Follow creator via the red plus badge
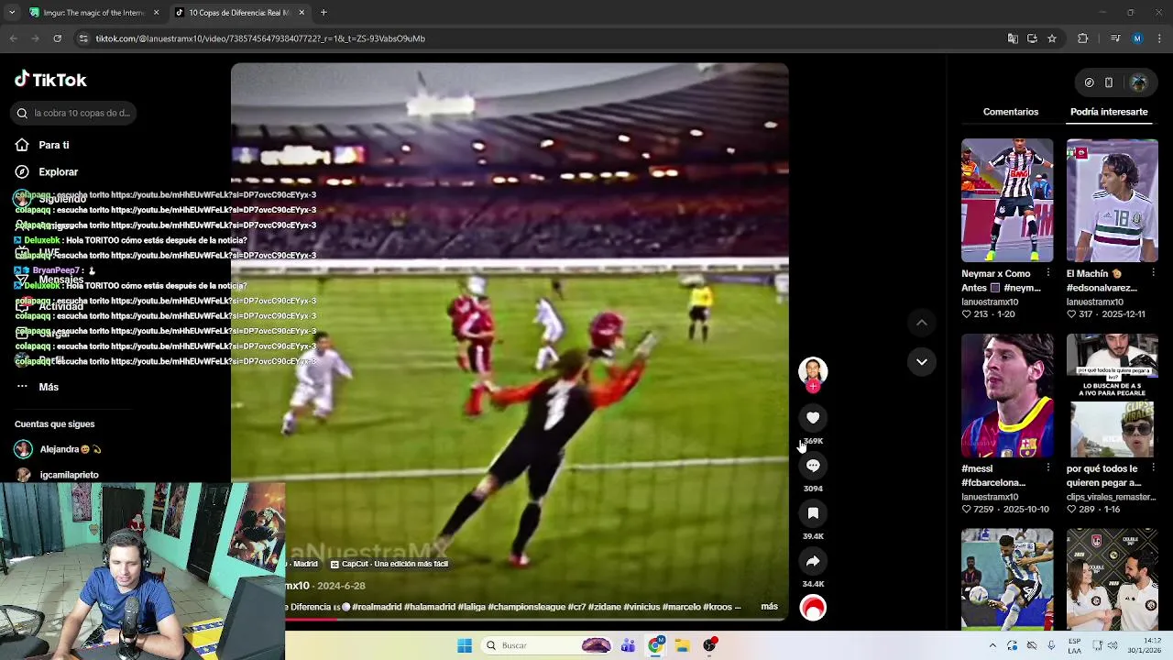1173x660 pixels. click(x=813, y=387)
